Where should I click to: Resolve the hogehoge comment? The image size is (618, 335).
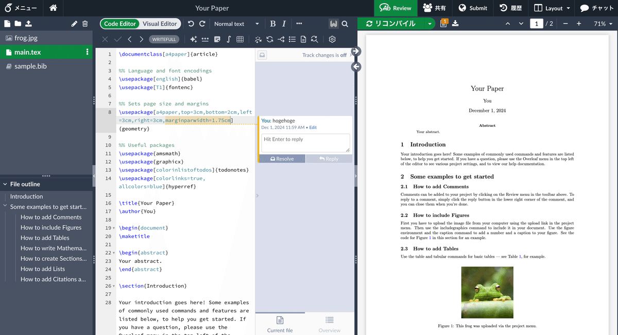click(282, 158)
